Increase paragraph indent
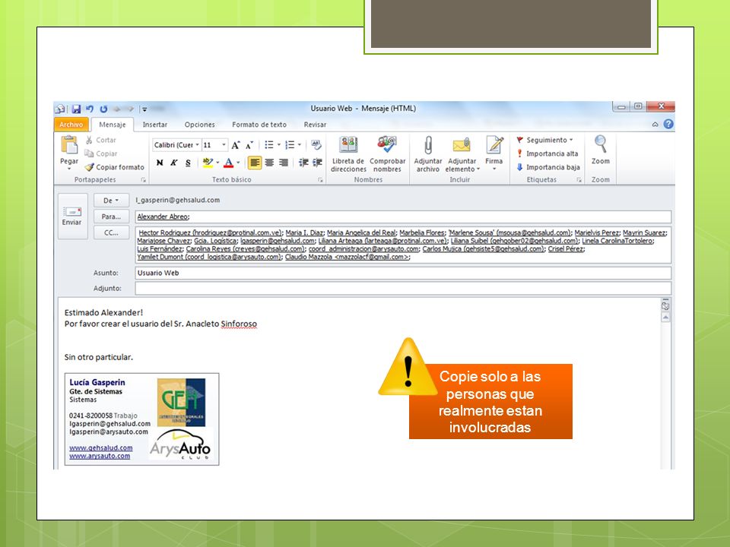This screenshot has height=547, width=730. tap(318, 163)
